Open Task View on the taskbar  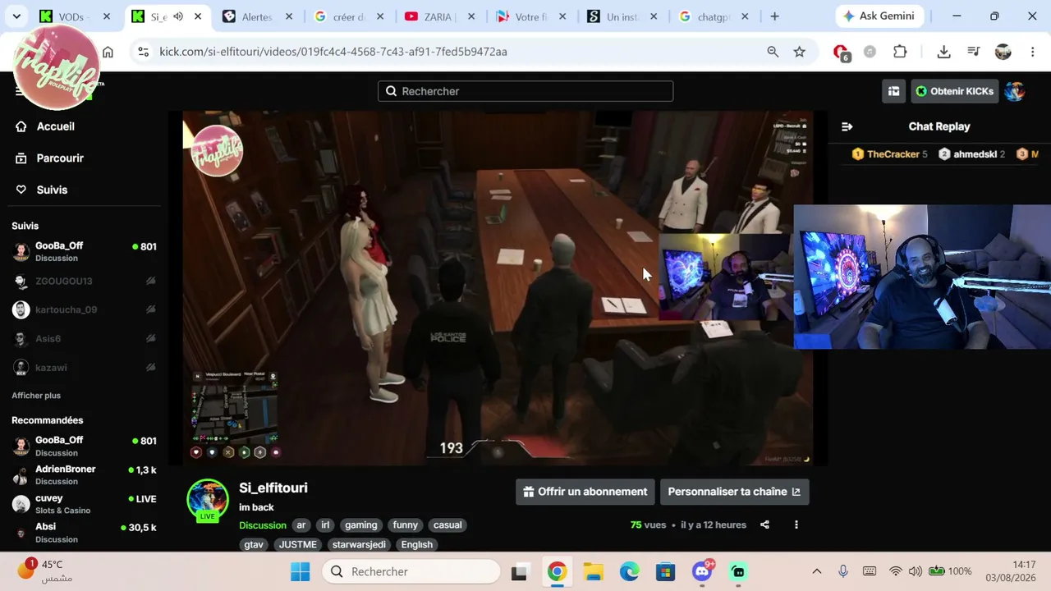pyautogui.click(x=519, y=571)
